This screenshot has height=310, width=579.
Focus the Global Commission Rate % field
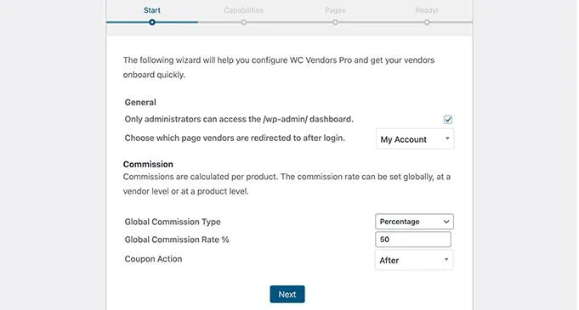coord(413,240)
